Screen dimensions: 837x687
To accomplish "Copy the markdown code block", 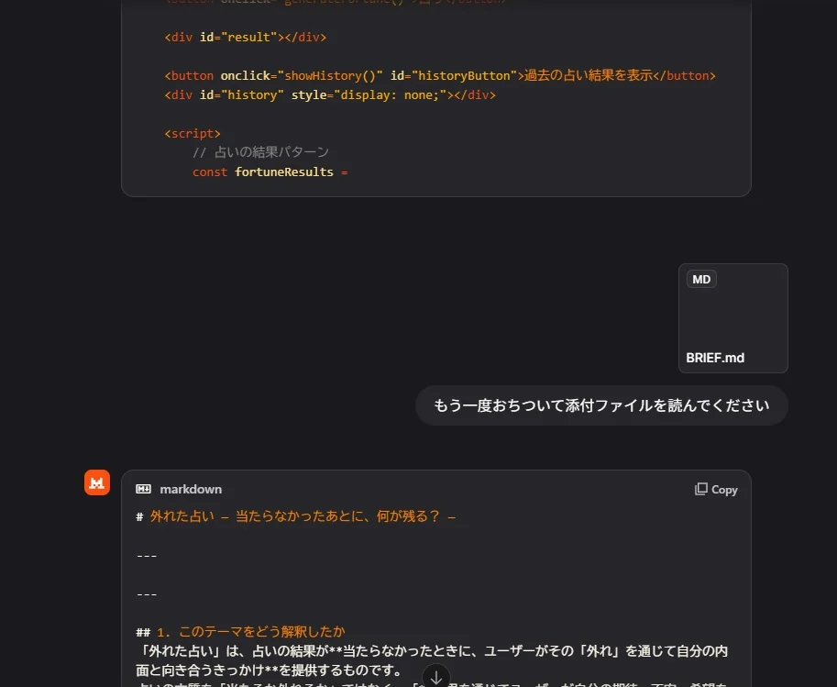I will (716, 490).
